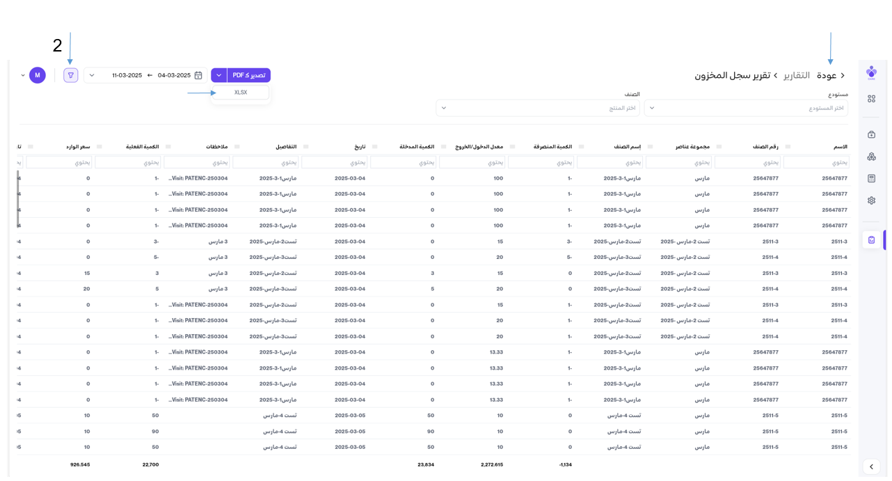
Task: Toggle the export format dropdown arrow
Action: click(x=218, y=75)
